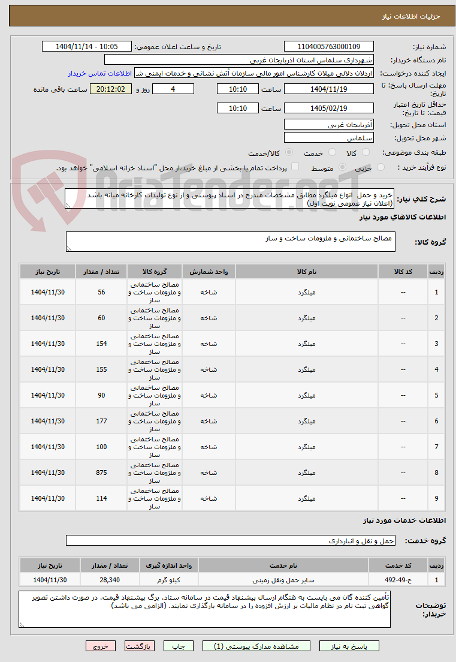Click quantity 177 in row 6
Screen dimensions: 456x662
click(101, 421)
